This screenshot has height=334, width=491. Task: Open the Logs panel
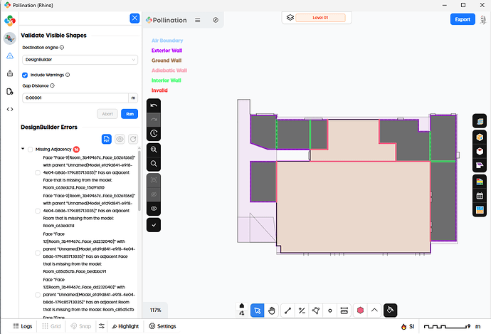click(22, 326)
